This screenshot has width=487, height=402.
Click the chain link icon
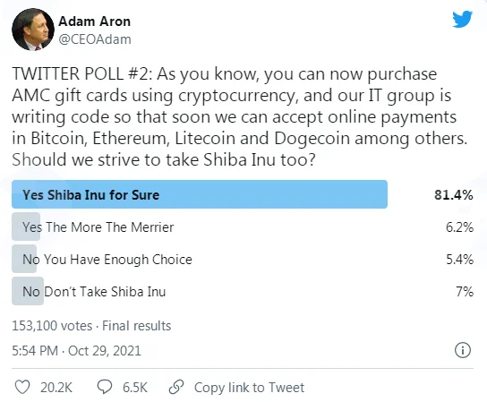pyautogui.click(x=176, y=387)
